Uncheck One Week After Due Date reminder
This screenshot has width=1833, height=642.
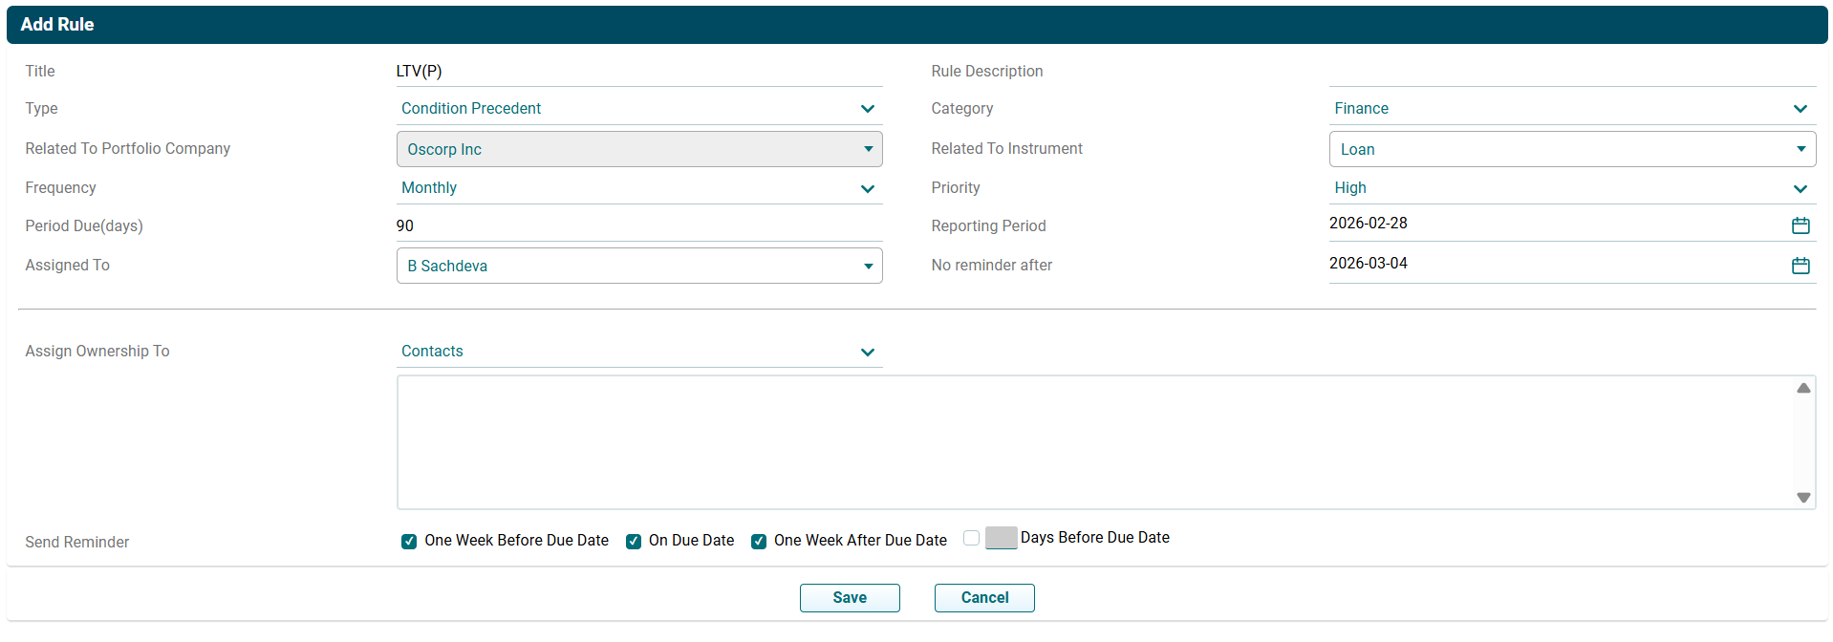(x=759, y=542)
